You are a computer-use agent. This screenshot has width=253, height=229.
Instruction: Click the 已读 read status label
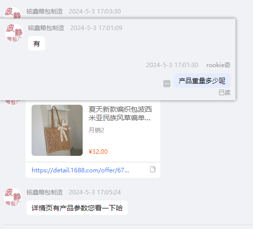(224, 93)
